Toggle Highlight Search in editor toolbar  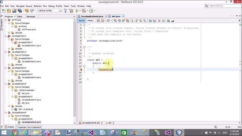pos(127,21)
